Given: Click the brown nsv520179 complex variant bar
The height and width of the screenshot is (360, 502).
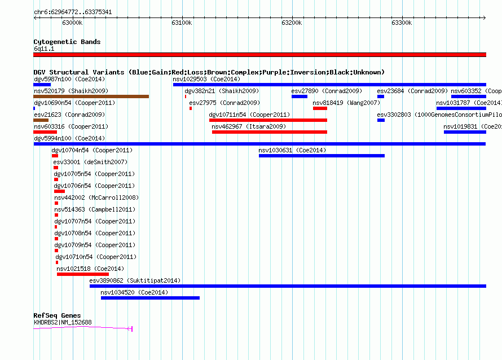Looking at the screenshot, I should (91, 96).
